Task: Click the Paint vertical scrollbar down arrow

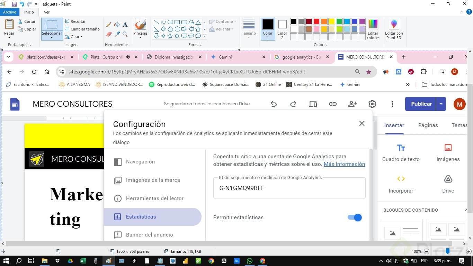Action: (x=470, y=238)
